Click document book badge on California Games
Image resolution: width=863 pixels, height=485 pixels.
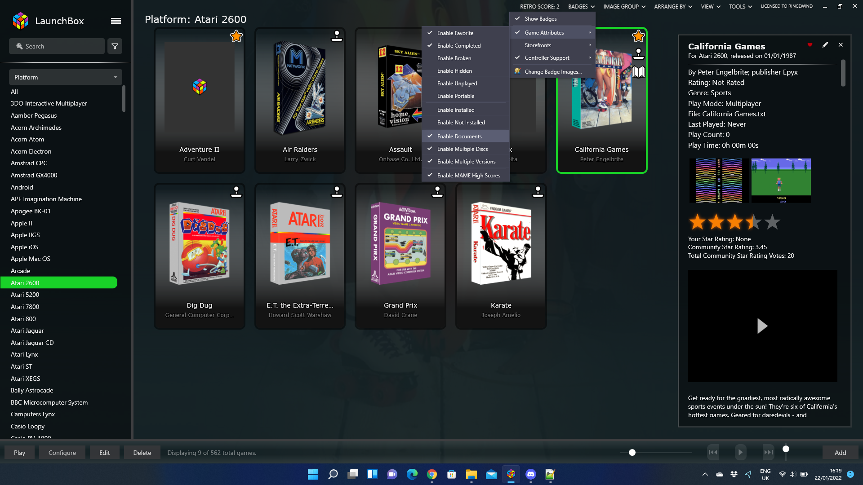pos(638,72)
